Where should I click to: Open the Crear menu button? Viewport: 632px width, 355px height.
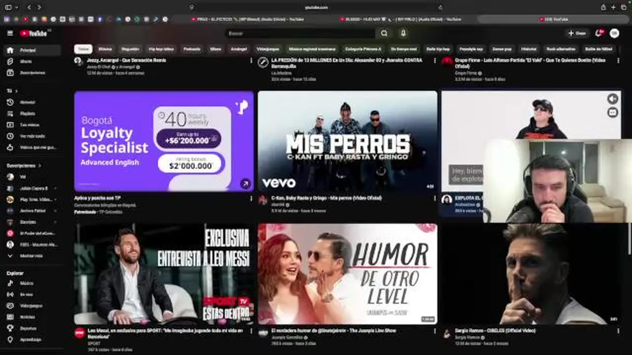click(577, 33)
